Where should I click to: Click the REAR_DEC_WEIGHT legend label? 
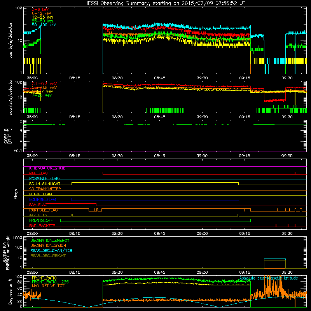48,256
